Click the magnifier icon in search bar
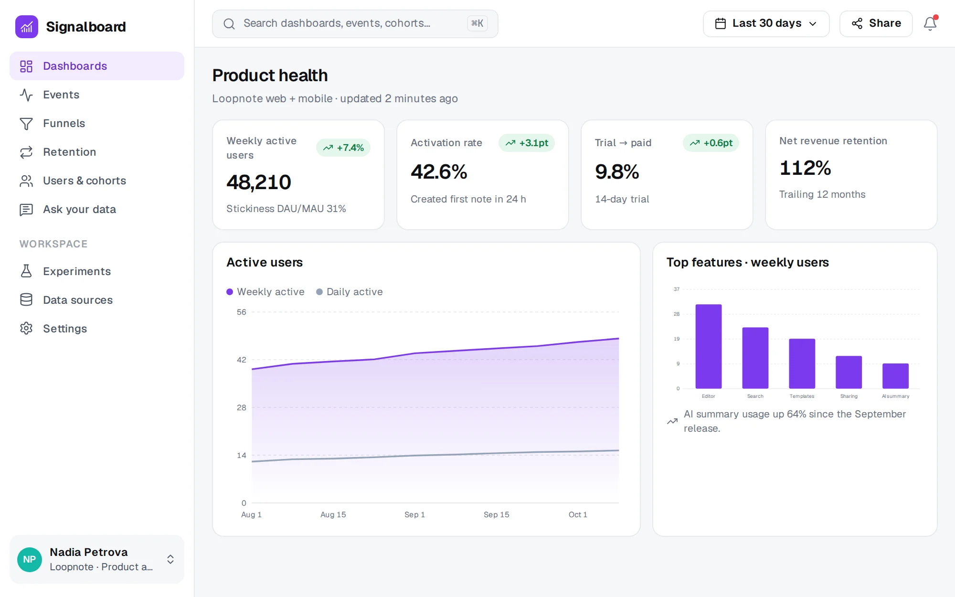Image resolution: width=955 pixels, height=597 pixels. tap(229, 23)
